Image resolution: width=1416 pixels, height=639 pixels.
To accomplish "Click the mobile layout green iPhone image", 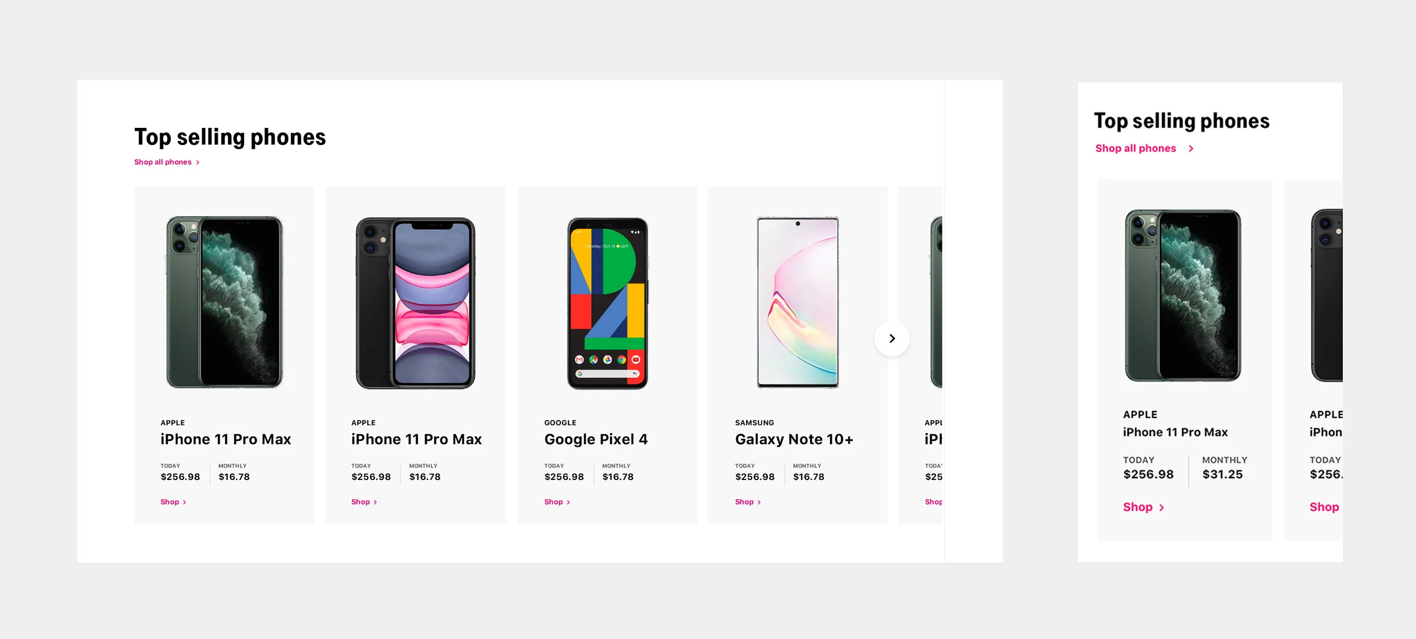I will (x=1183, y=295).
